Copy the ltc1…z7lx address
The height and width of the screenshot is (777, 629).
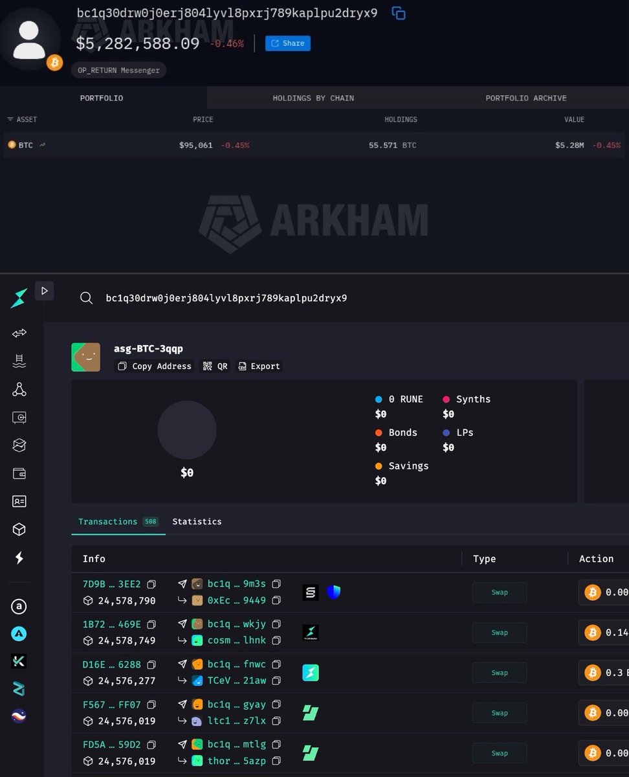pos(276,721)
